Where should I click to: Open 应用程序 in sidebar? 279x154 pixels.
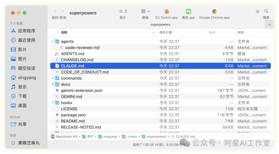coord(23,31)
